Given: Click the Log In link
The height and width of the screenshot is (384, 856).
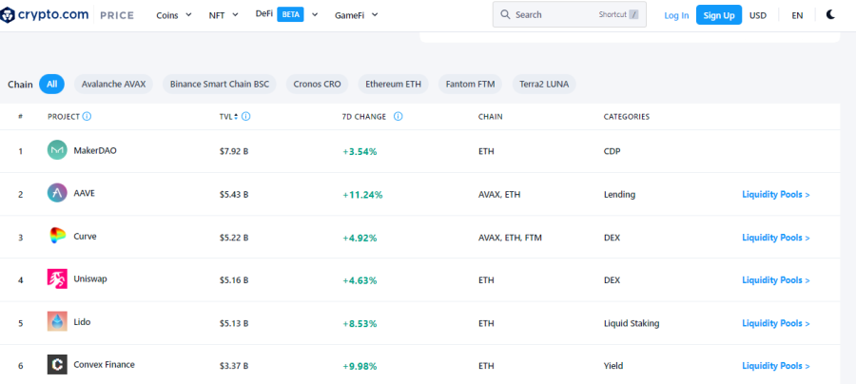Looking at the screenshot, I should (x=676, y=15).
